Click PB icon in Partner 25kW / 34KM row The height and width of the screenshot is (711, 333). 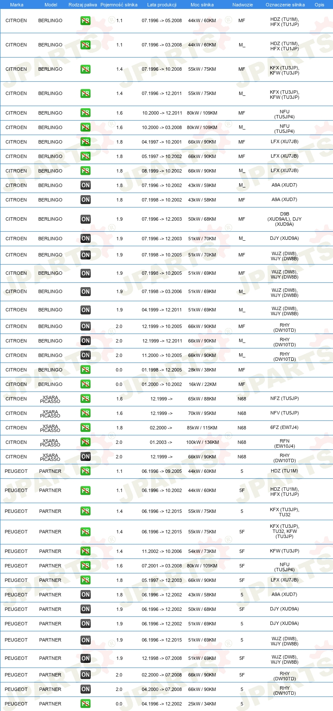86,704
